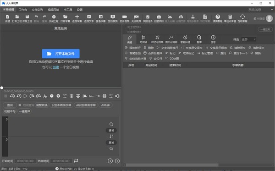This screenshot has width=275, height=171.
Task: Click the play button in player controls
Action: pyautogui.click(x=25, y=96)
